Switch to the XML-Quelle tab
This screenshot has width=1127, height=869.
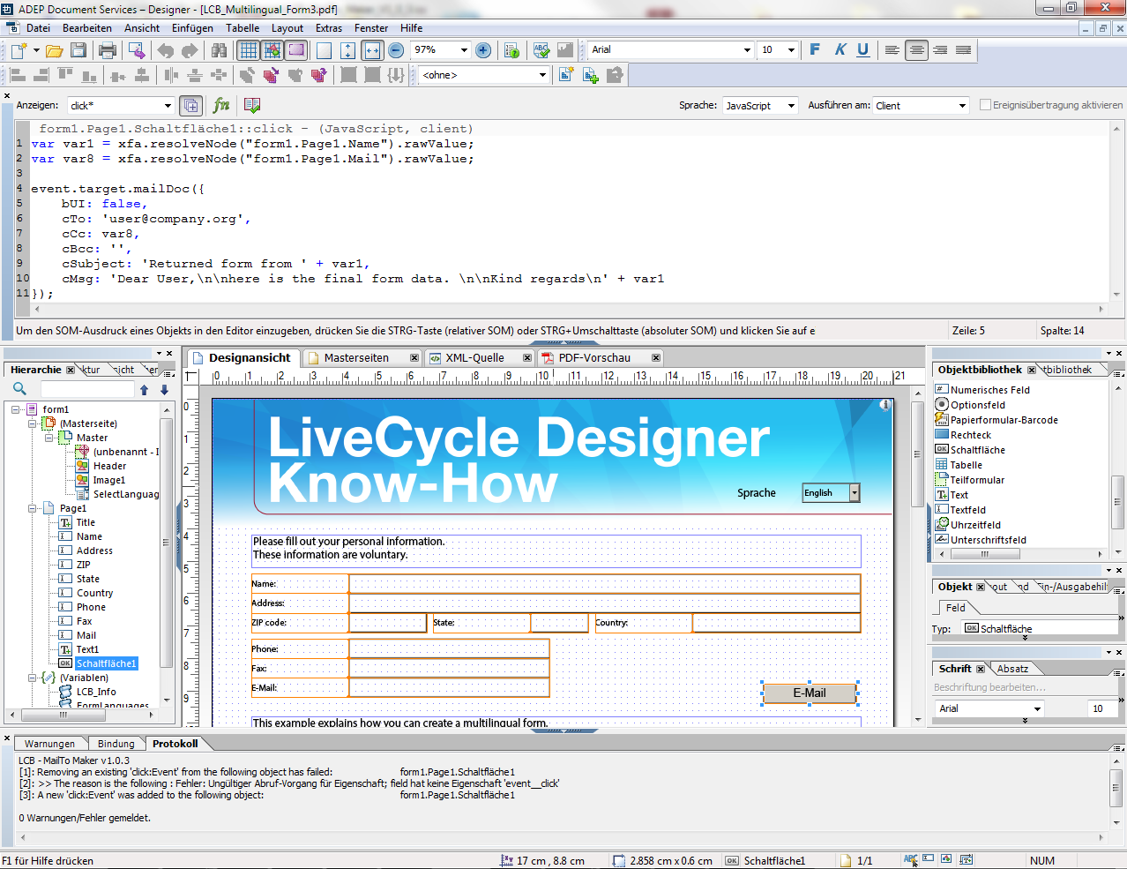pos(474,358)
